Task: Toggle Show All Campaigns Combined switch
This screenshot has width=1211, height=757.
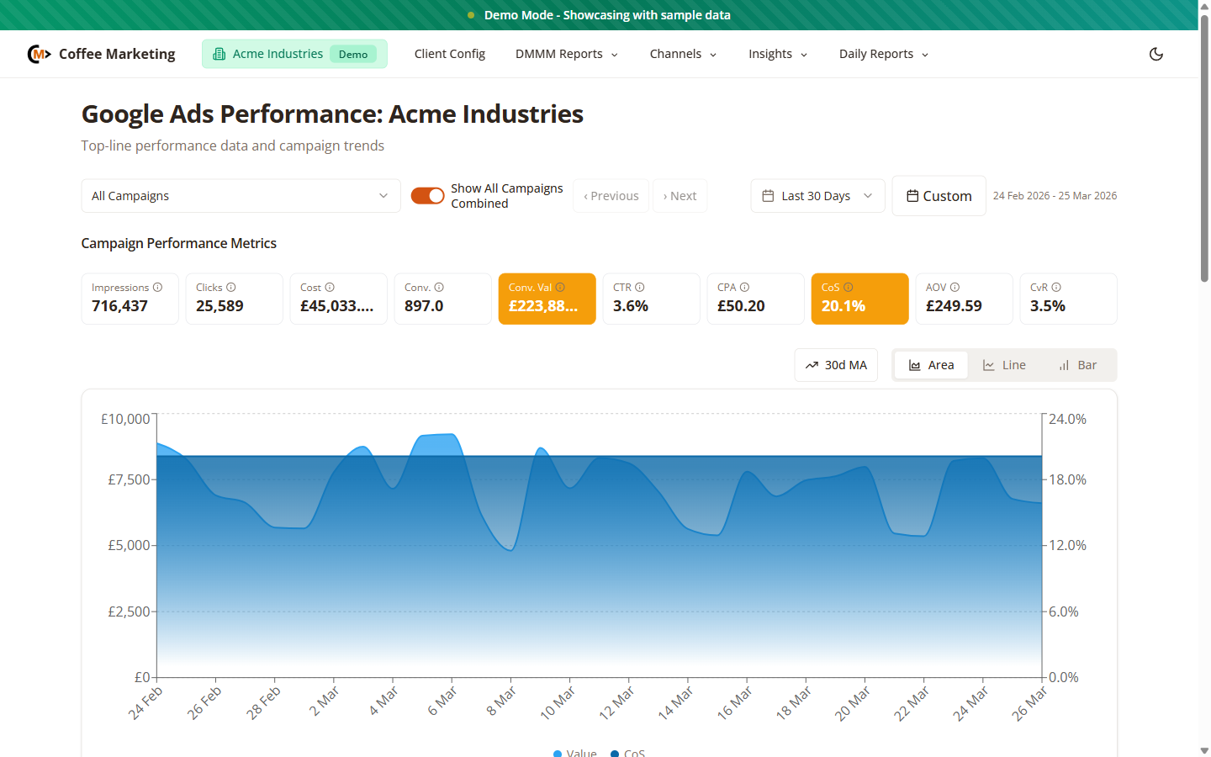Action: (x=428, y=195)
